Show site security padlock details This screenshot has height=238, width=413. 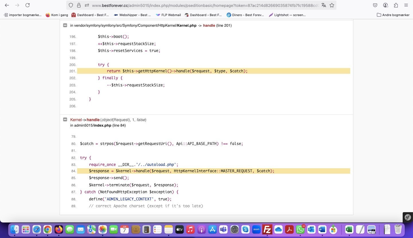[x=79, y=5]
